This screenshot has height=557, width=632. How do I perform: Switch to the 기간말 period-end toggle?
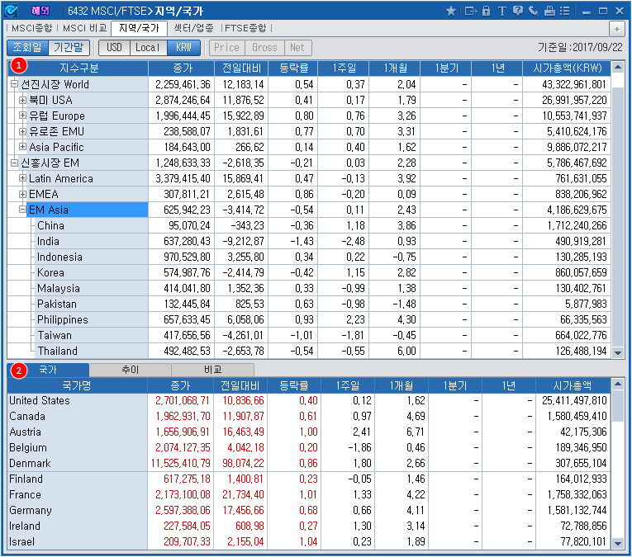pyautogui.click(x=69, y=48)
